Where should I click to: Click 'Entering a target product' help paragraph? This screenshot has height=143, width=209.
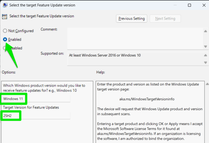[150, 131]
